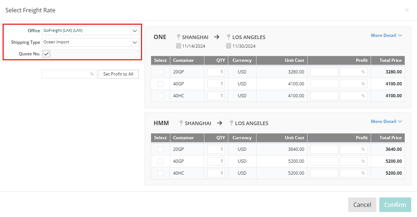Select the HMM 40HC container checkbox

coord(160,173)
